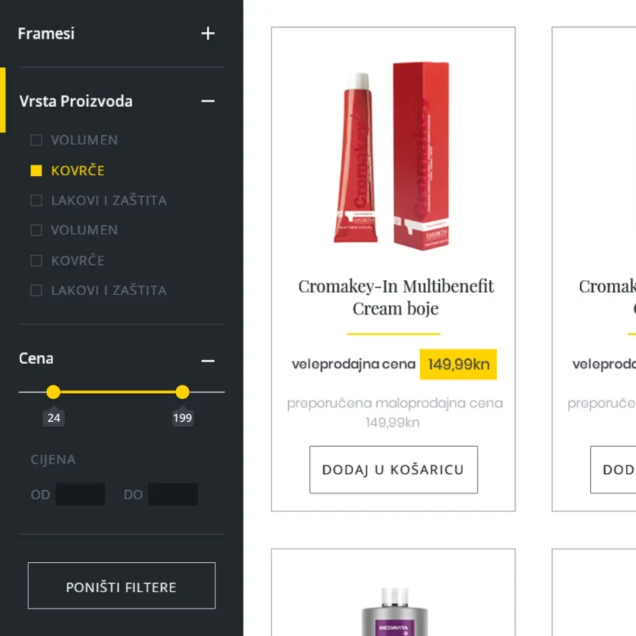Click the Framesi section heading
Screen dimensions: 636x636
tap(46, 34)
